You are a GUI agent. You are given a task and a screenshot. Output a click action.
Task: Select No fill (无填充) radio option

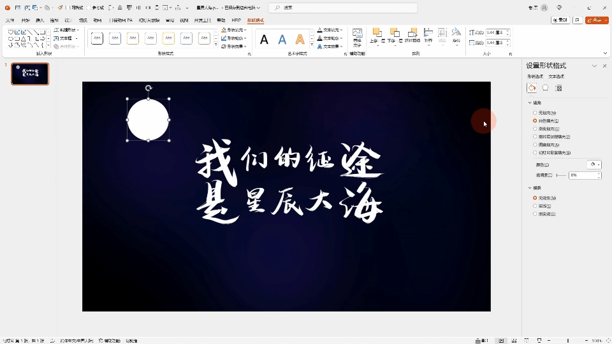535,113
